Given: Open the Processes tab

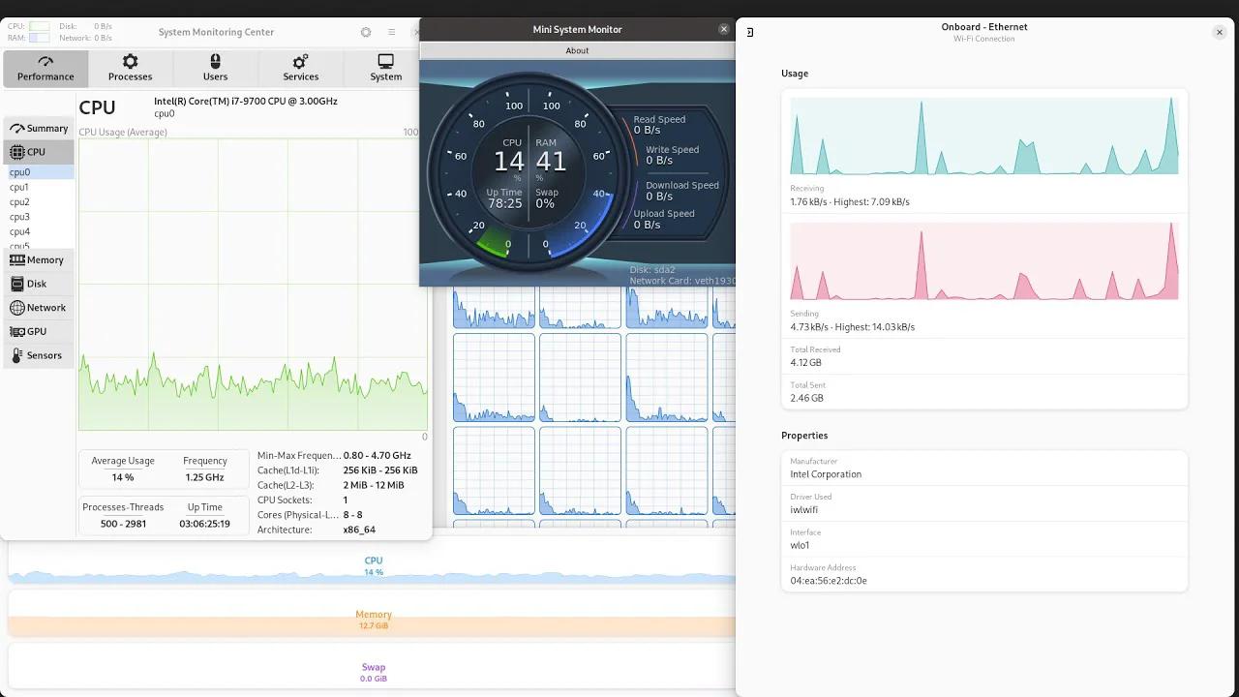Looking at the screenshot, I should [x=130, y=67].
